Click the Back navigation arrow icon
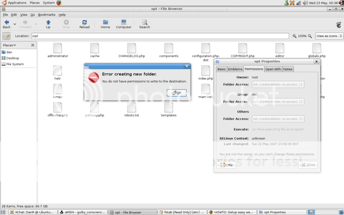The height and width of the screenshot is (215, 344). (6, 22)
